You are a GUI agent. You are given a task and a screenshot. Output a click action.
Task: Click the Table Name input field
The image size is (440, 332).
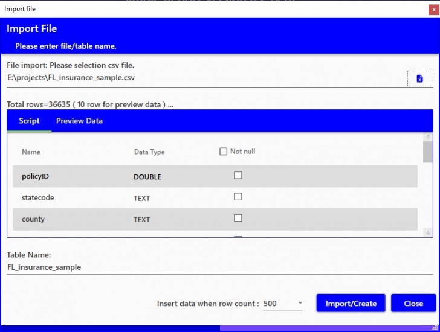(220, 267)
